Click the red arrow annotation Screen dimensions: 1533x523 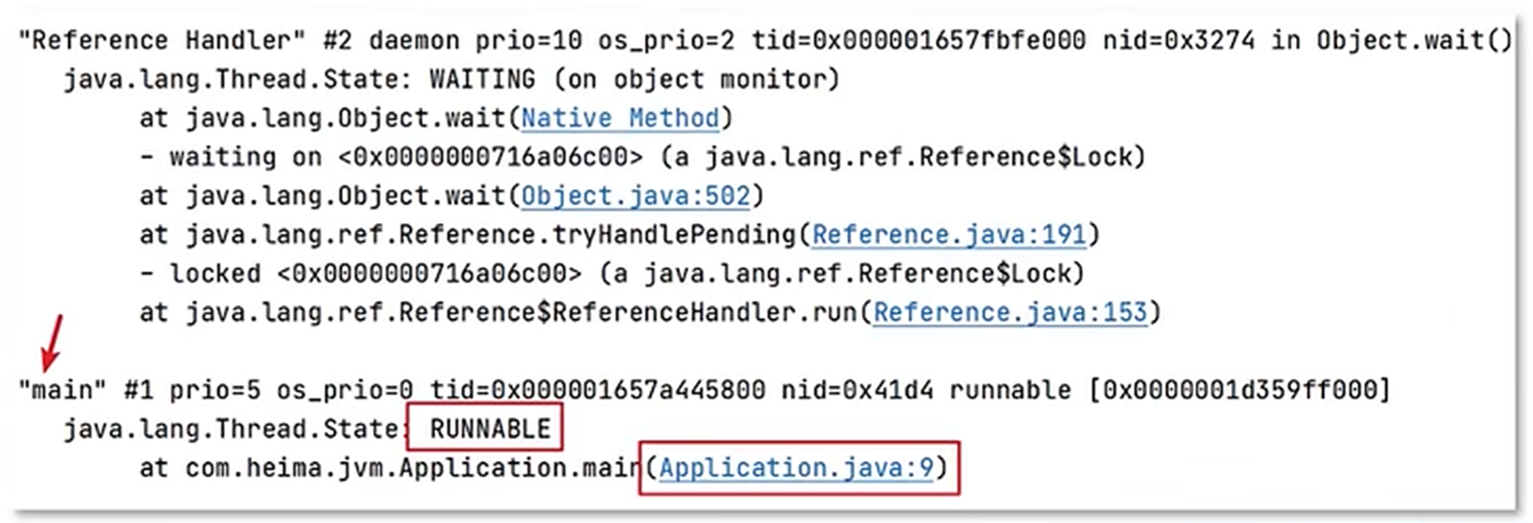coord(53,343)
